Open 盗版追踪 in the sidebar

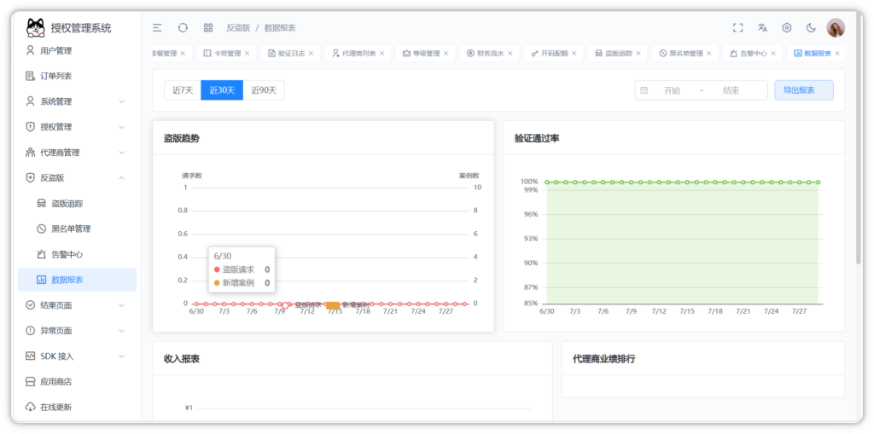point(77,203)
